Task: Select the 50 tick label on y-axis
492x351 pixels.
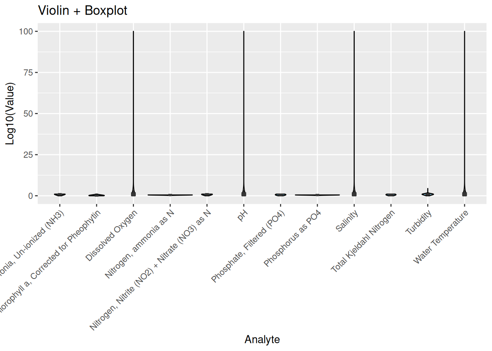Action: (28, 114)
